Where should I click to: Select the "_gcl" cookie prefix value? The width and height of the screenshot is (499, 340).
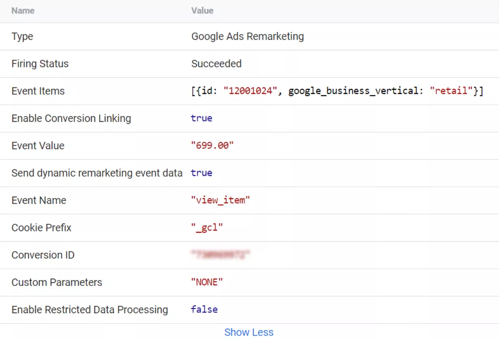point(207,227)
